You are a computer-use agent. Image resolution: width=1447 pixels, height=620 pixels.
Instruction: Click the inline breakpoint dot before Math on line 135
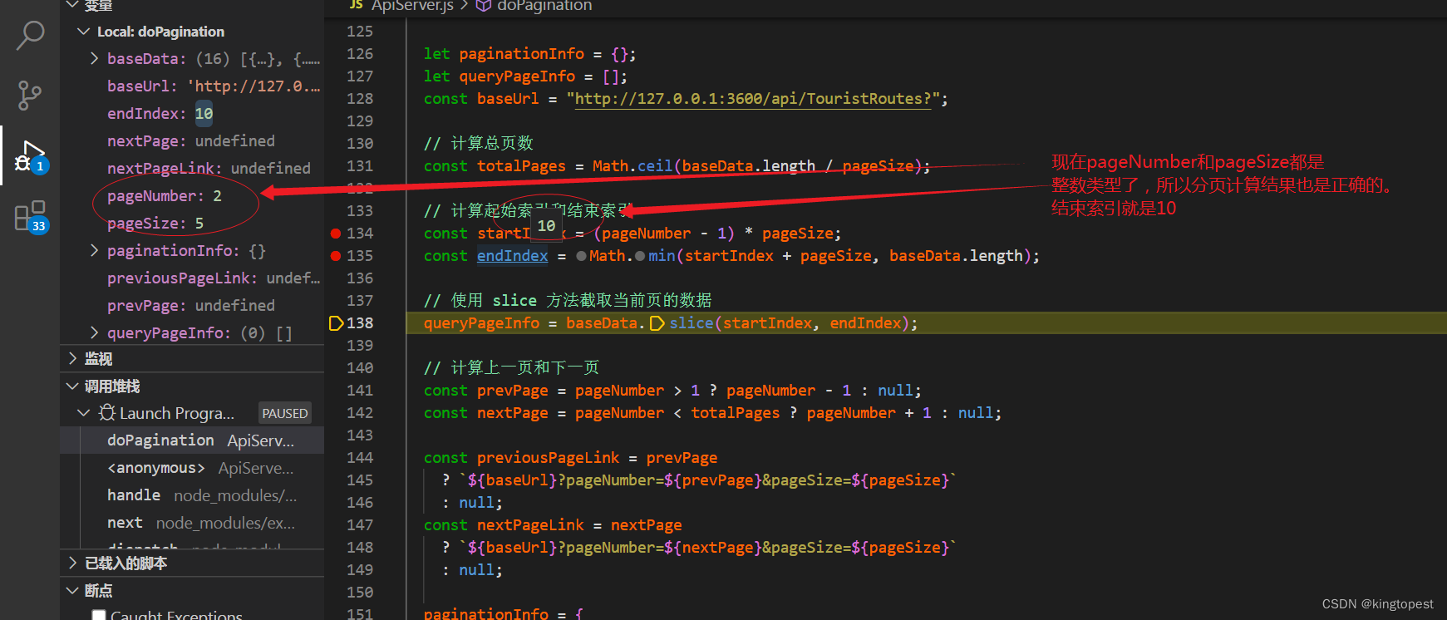point(581,256)
